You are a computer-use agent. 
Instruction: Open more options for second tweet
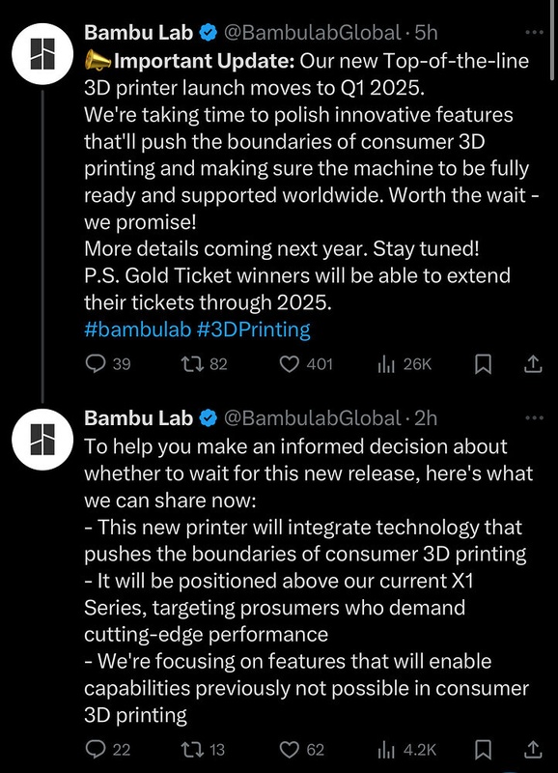coord(535,418)
